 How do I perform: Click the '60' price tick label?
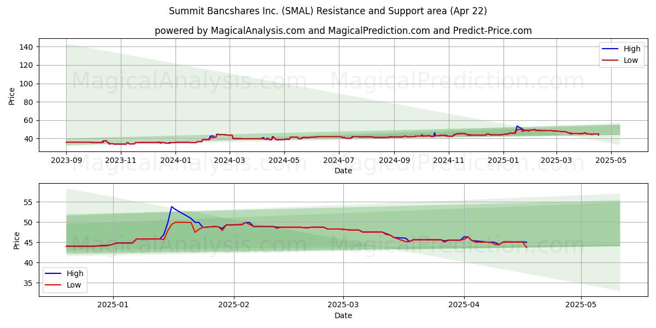[30, 120]
